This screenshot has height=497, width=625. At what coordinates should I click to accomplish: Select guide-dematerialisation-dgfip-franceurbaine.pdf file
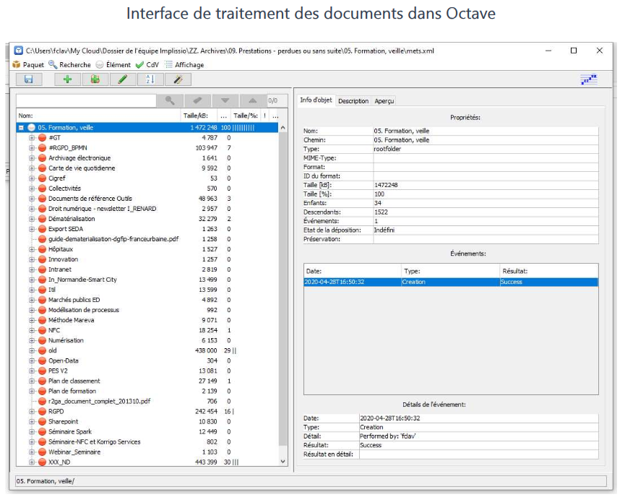tap(113, 239)
